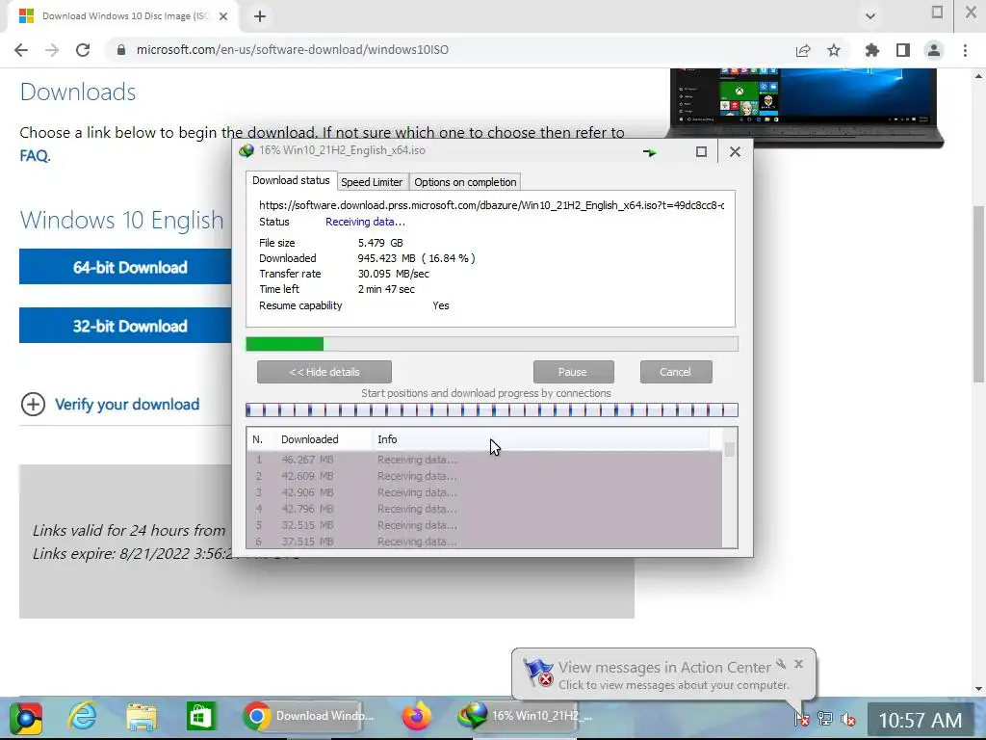This screenshot has height=740, width=986.
Task: Click the IDM green arrow minimize icon
Action: (650, 152)
